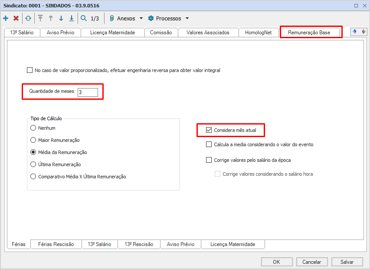Open the top Aviso Prévio tab

(x=60, y=33)
